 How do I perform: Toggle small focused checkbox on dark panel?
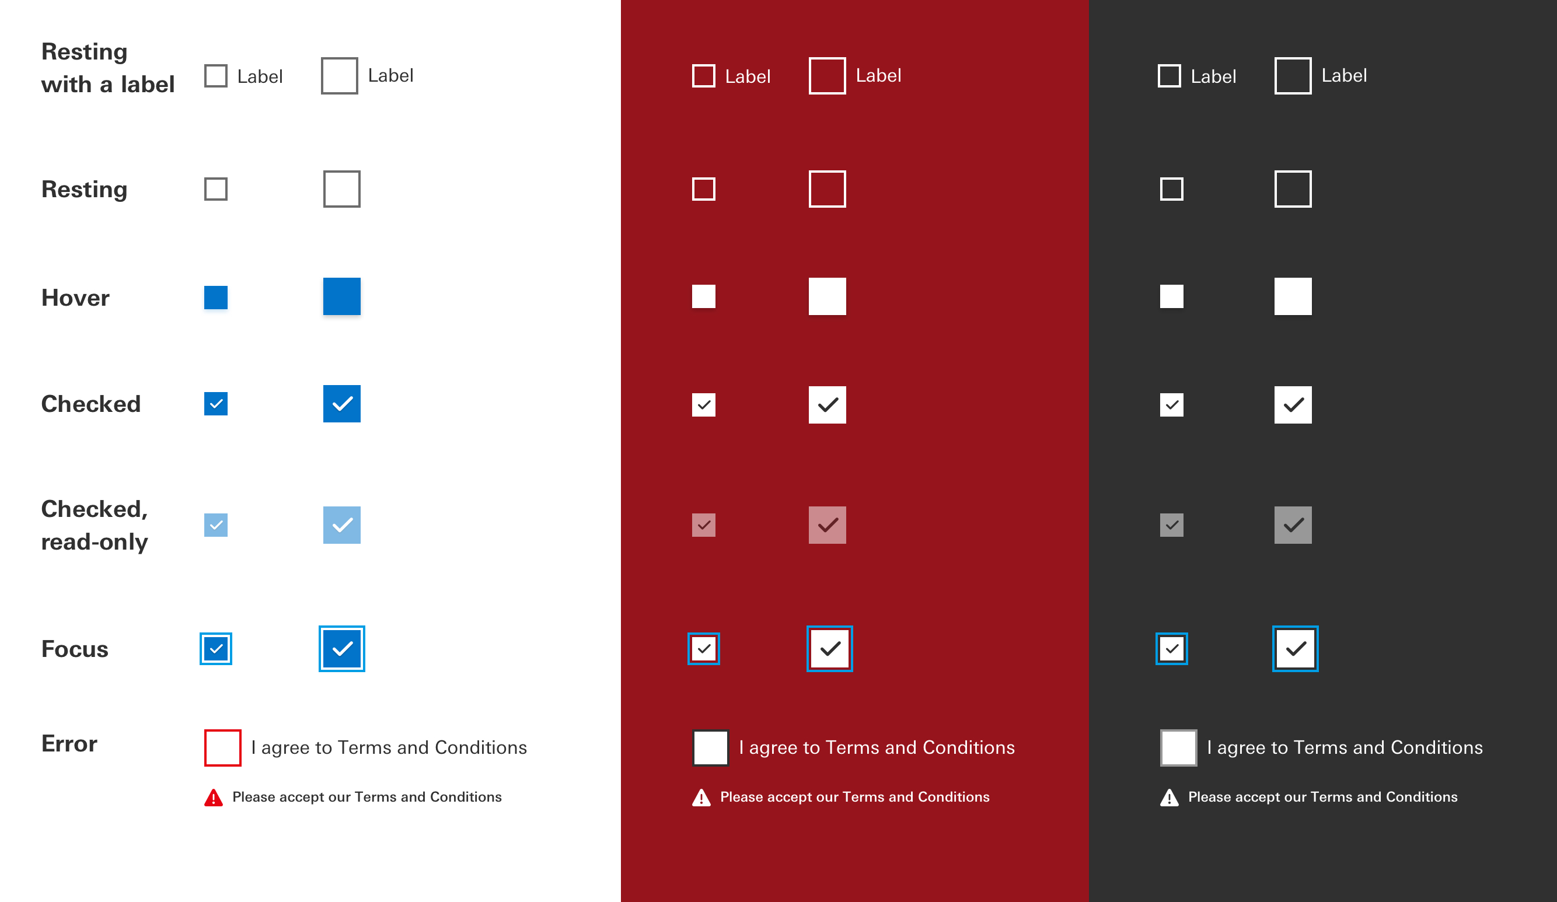pos(1171,649)
